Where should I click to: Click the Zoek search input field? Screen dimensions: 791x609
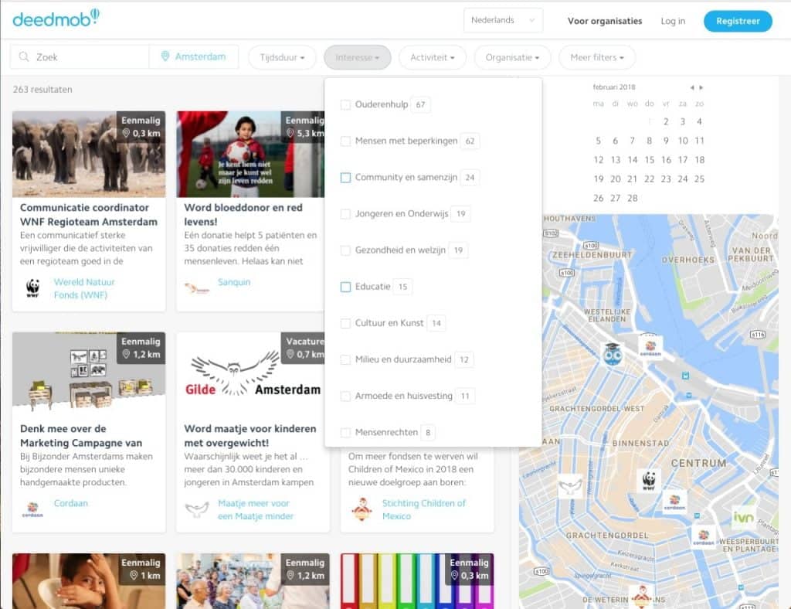click(80, 56)
